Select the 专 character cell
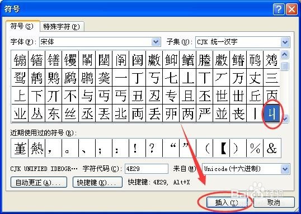The height and width of the screenshot is (214, 301). coord(171,96)
